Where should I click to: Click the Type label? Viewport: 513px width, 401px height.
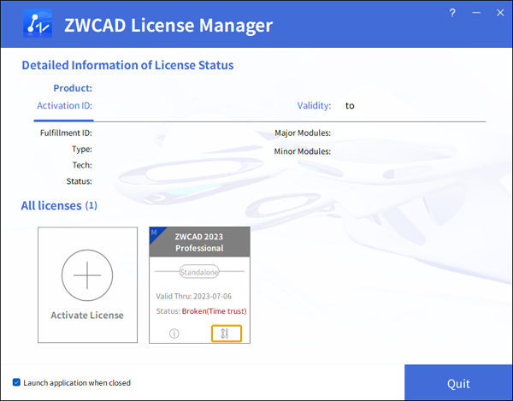(82, 149)
